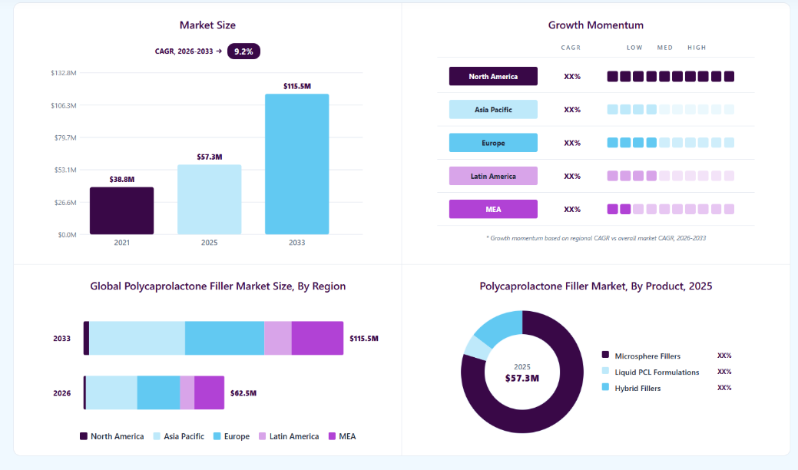Click the donut chart center $57.3M
This screenshot has height=470, width=798.
tap(522, 378)
